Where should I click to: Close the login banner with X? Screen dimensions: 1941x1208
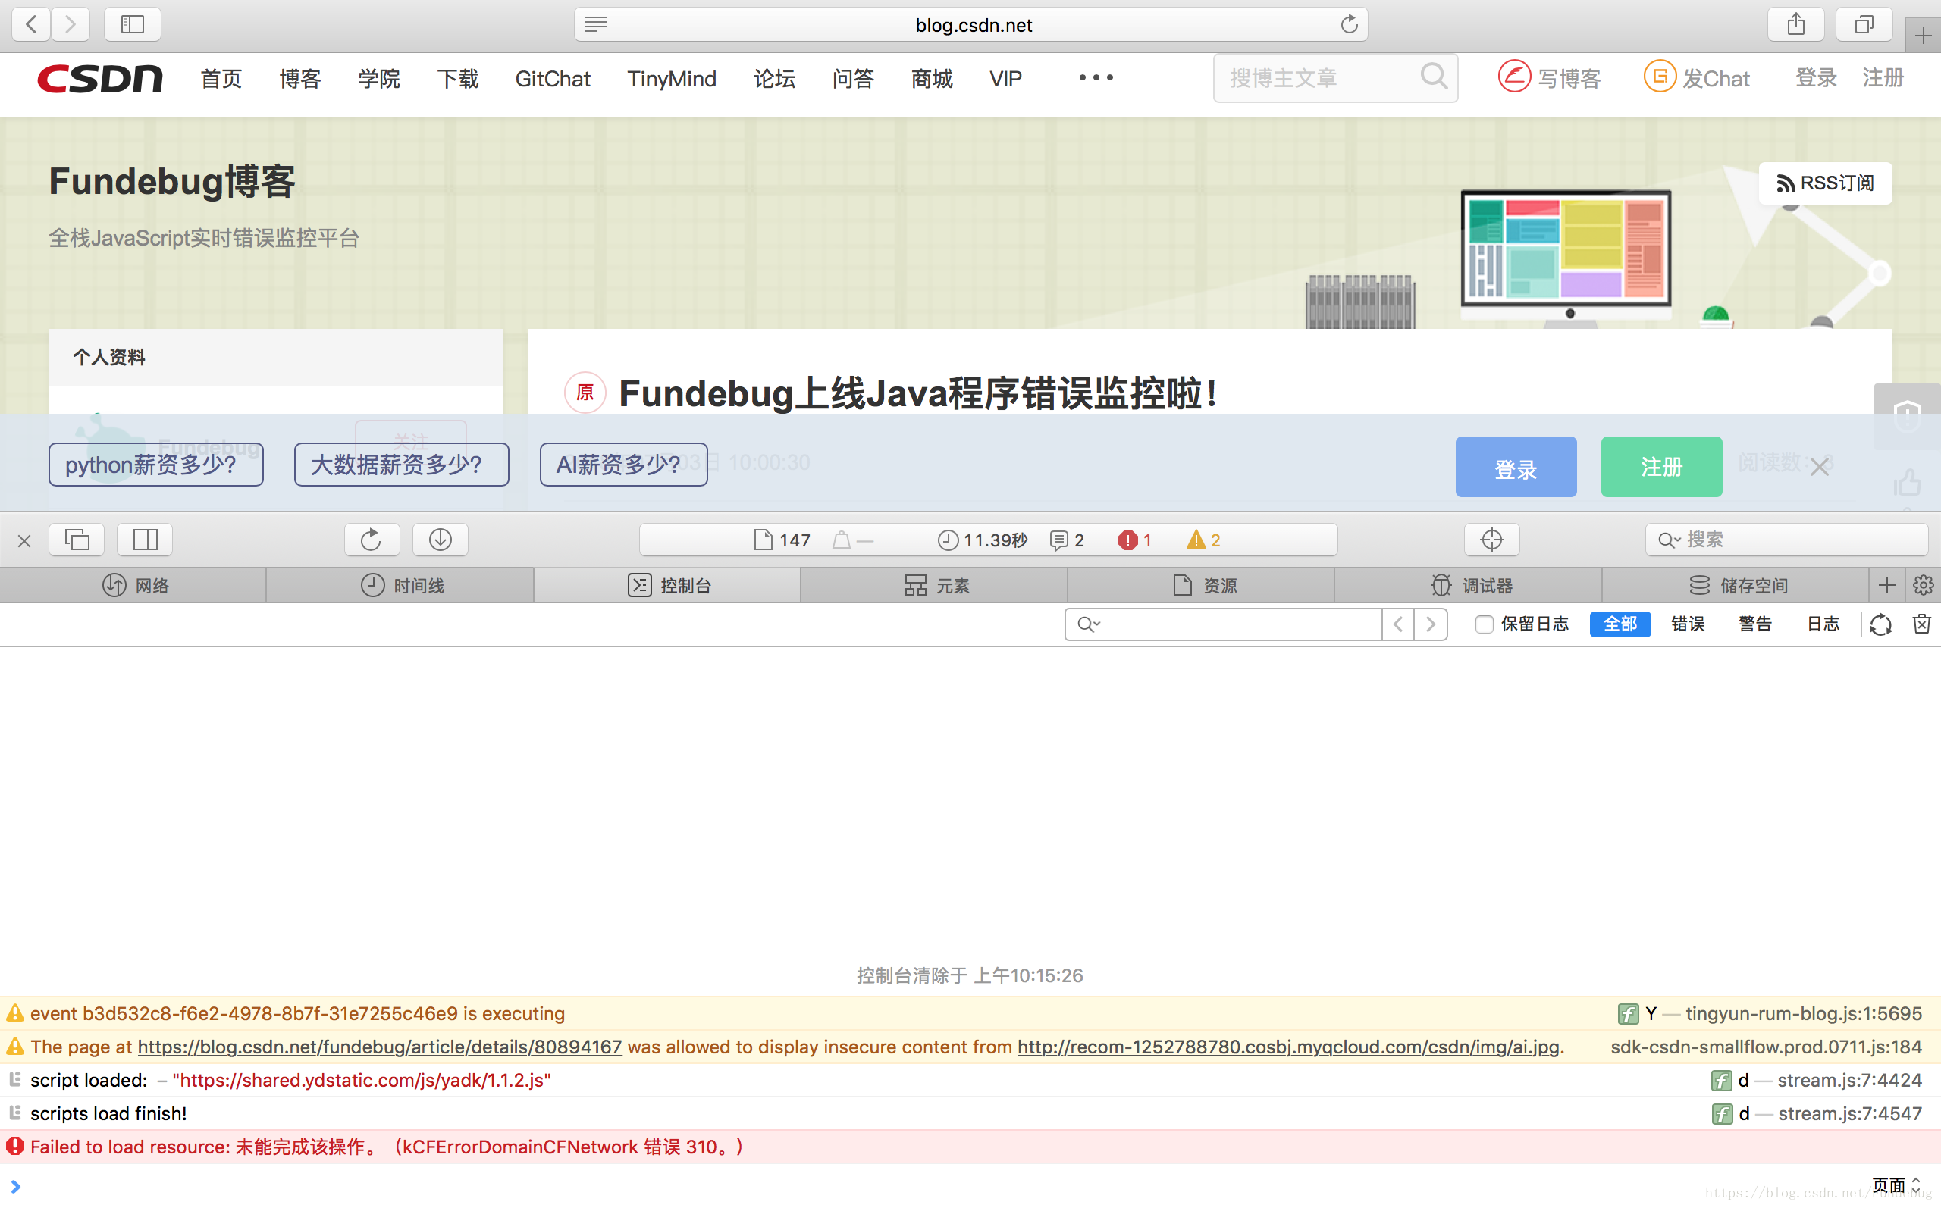1820,467
